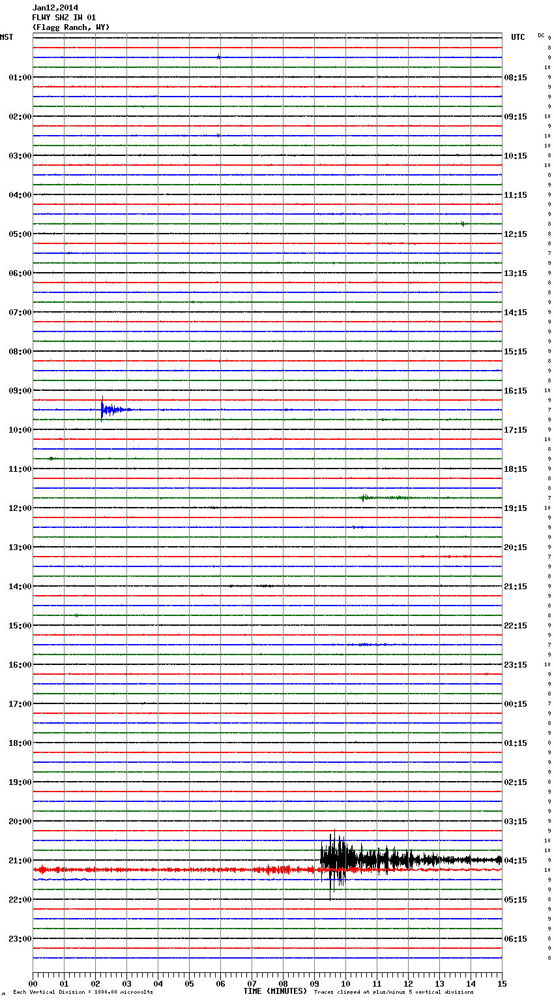Click the '14:15' UTC time label
The height and width of the screenshot is (1001, 554).
pos(516,313)
